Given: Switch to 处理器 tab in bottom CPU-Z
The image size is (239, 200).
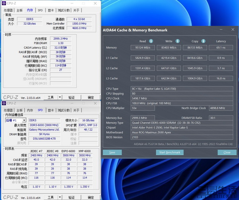Looking at the screenshot, I should [x=8, y=110].
